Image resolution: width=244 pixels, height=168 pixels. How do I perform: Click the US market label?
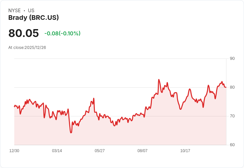(x=31, y=11)
